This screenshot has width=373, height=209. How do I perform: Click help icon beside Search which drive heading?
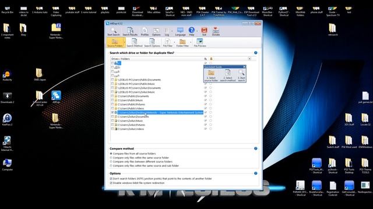tap(255, 53)
